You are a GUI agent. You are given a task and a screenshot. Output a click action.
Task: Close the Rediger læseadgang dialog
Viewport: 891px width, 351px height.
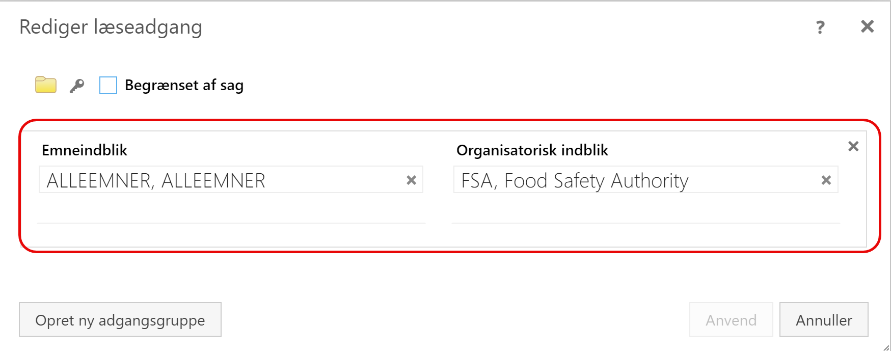[867, 26]
